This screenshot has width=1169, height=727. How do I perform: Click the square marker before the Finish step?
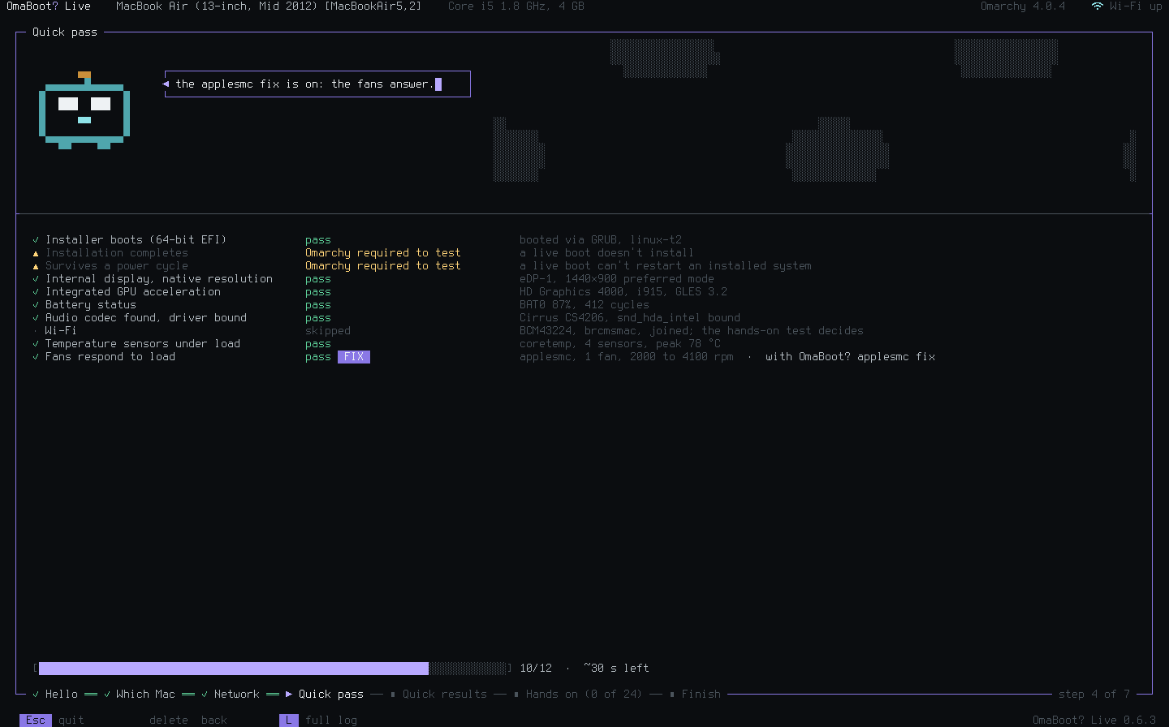pyautogui.click(x=672, y=694)
